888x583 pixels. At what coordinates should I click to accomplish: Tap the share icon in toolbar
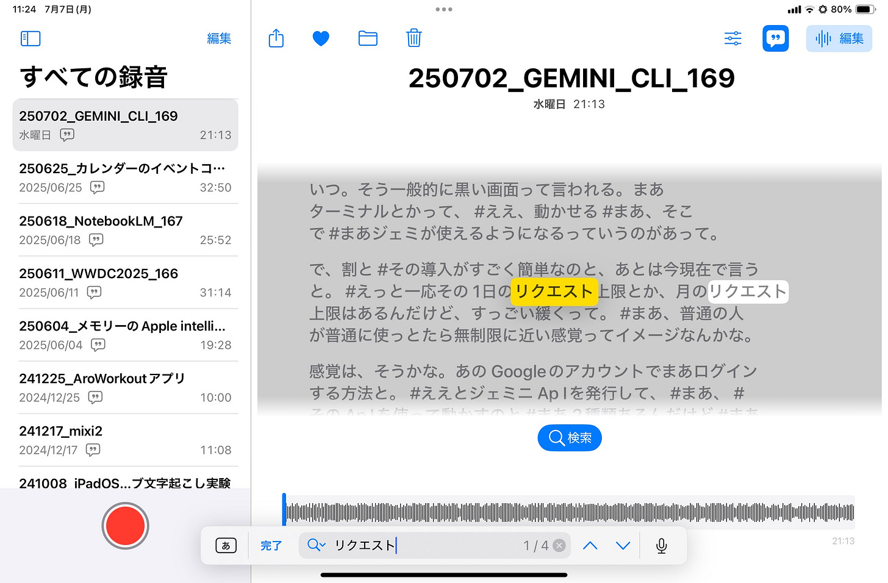tap(276, 38)
